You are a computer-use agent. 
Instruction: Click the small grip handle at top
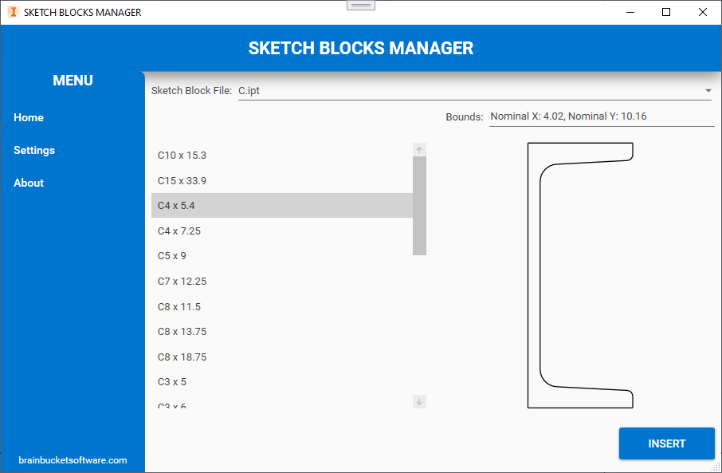tap(361, 5)
